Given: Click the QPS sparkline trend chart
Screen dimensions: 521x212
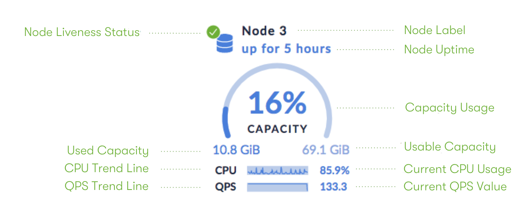Looking at the screenshot, I should coord(278,187).
